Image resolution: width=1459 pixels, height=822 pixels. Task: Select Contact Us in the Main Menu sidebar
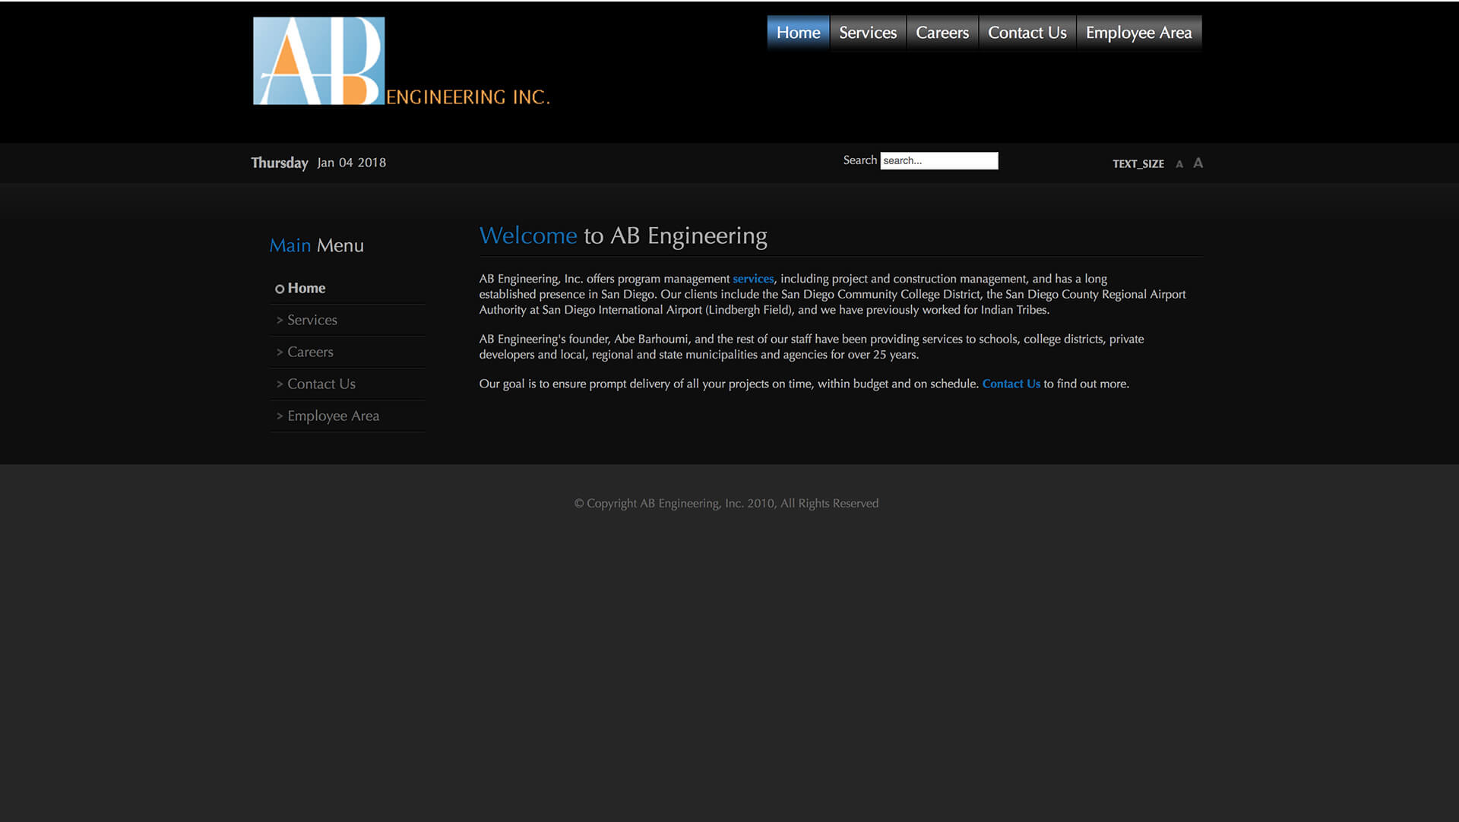tap(321, 384)
